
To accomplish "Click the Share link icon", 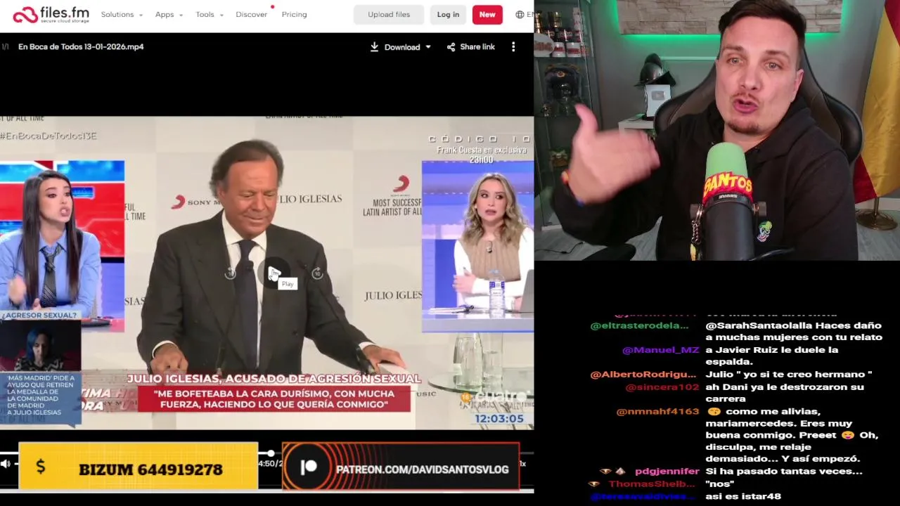I will tap(451, 47).
